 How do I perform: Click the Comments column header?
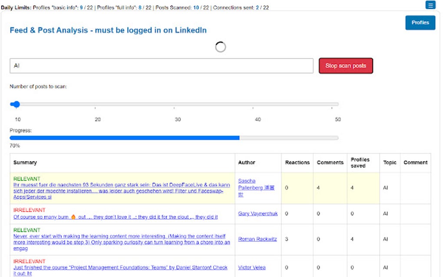point(330,162)
